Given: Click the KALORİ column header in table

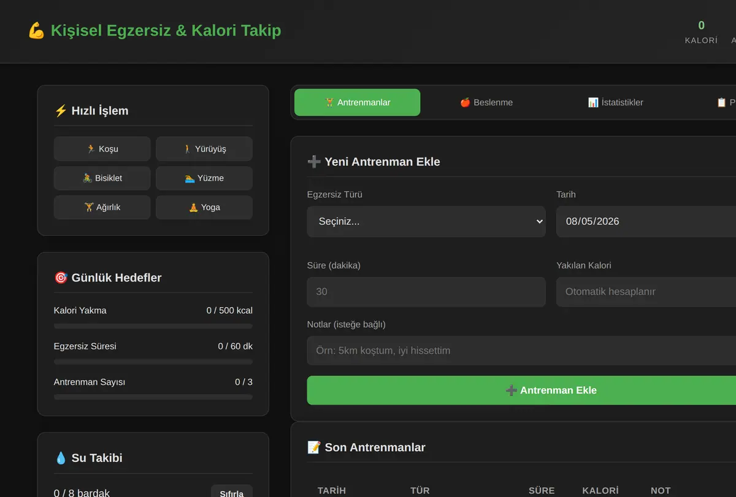Looking at the screenshot, I should (600, 490).
